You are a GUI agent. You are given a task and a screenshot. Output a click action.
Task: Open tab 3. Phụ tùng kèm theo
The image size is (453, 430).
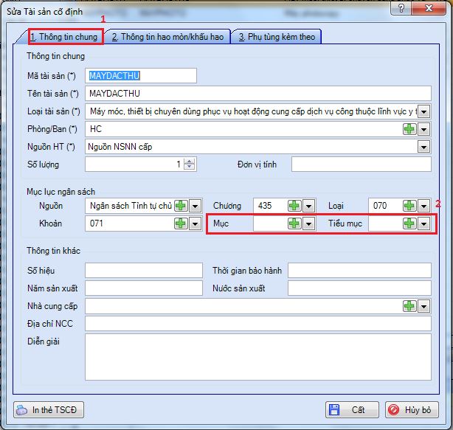click(x=277, y=37)
